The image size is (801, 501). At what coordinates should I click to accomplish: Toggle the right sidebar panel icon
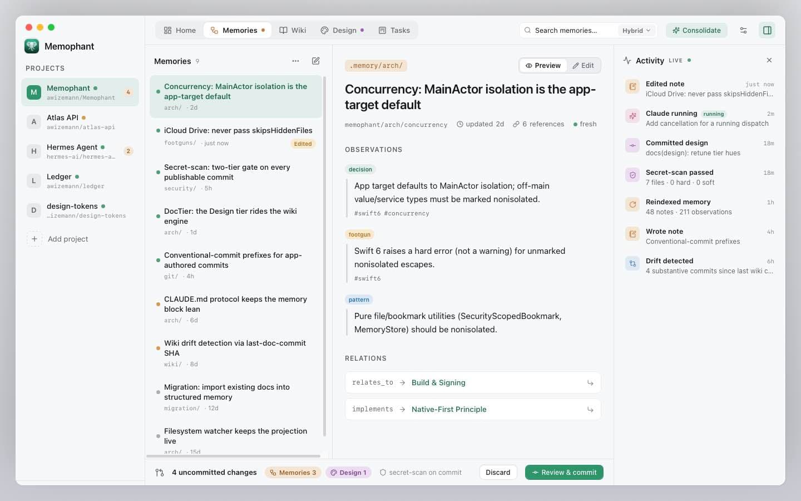point(767,30)
